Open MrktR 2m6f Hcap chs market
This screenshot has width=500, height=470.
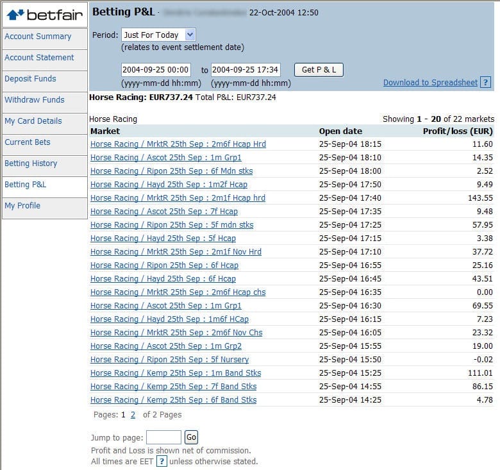click(x=178, y=292)
